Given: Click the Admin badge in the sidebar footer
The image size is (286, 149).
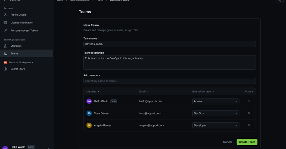Looking at the screenshot, I should pos(31,147).
